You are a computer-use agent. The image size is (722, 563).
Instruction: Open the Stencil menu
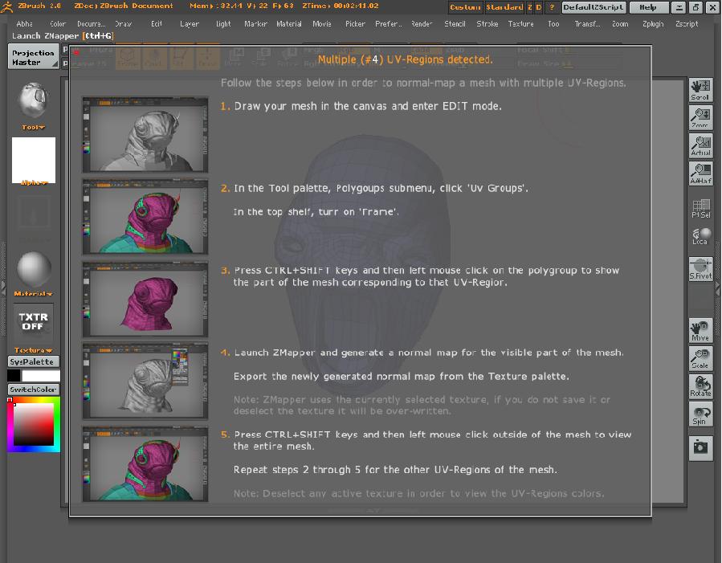tap(455, 24)
